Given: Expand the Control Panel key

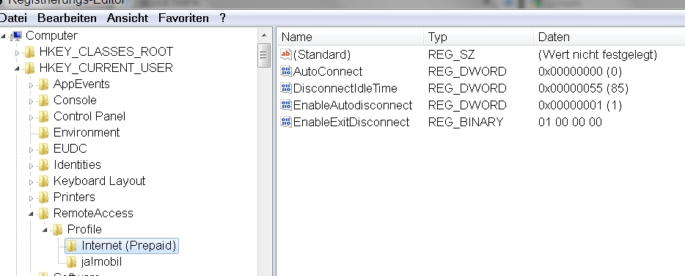Looking at the screenshot, I should 31,117.
